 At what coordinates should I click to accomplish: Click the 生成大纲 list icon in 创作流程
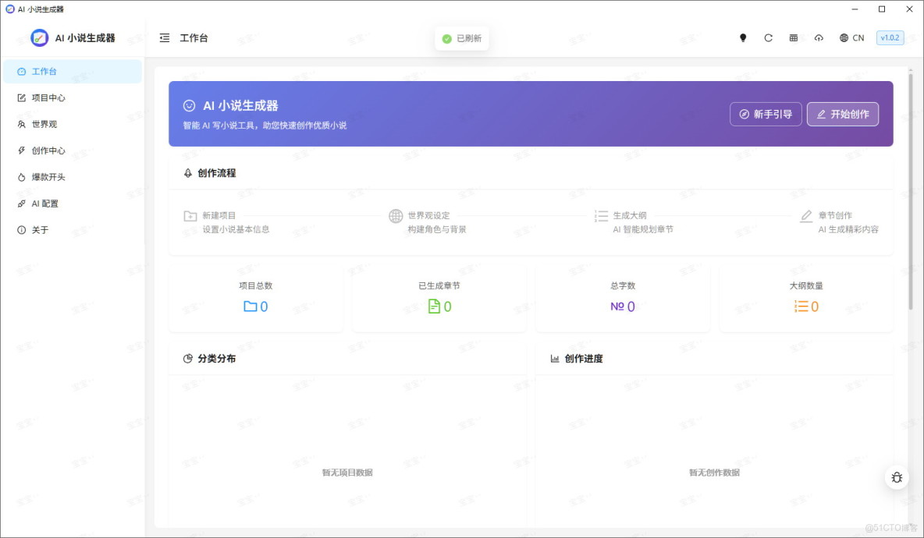(x=601, y=215)
